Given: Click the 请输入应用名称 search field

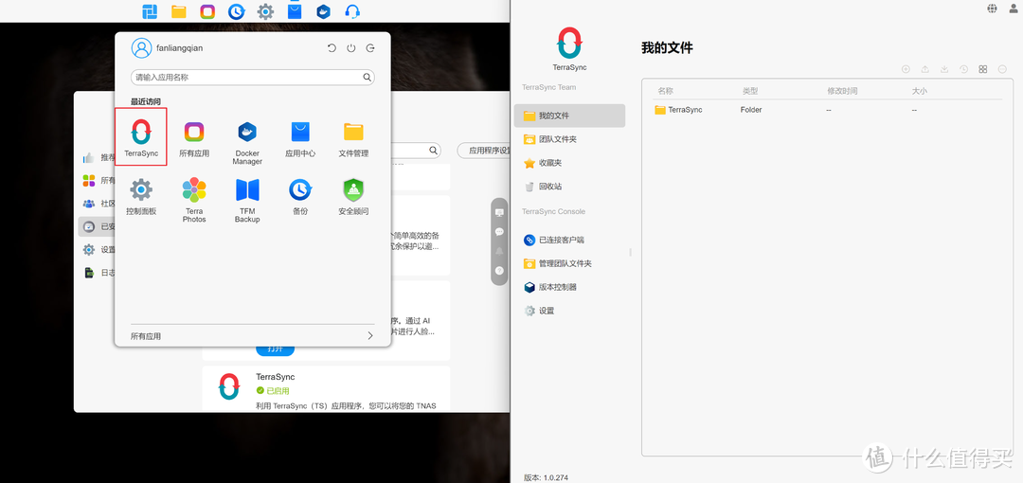Looking at the screenshot, I should click(253, 77).
